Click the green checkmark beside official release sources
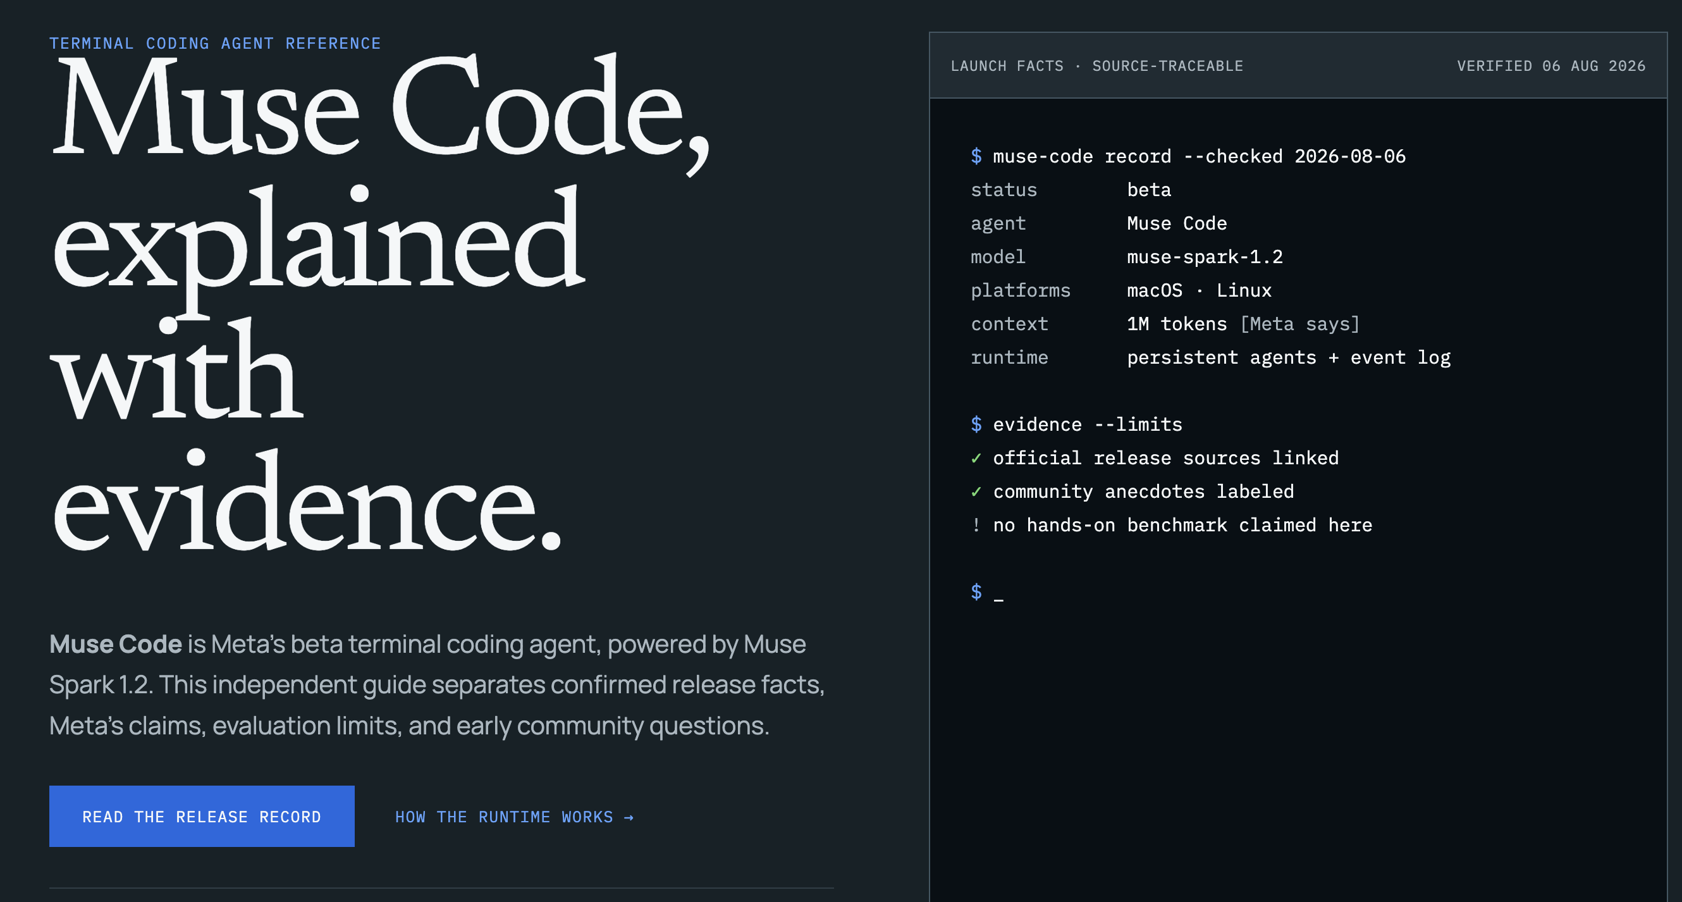1682x902 pixels. point(976,459)
